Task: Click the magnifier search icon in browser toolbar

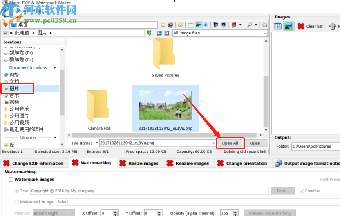Action: coord(250,25)
